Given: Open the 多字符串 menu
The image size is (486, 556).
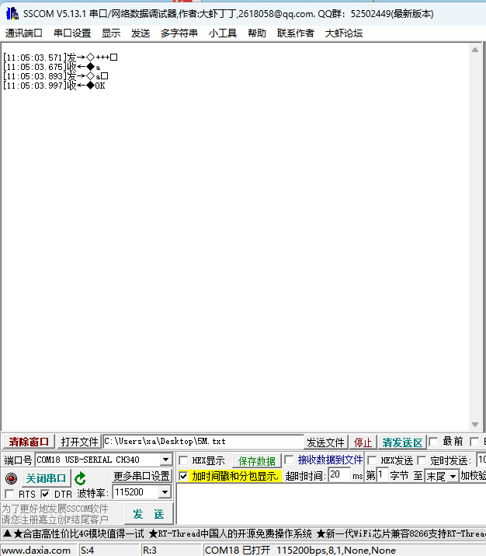Looking at the screenshot, I should click(x=179, y=33).
